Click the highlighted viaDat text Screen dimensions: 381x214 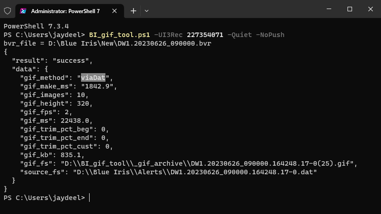click(x=93, y=78)
